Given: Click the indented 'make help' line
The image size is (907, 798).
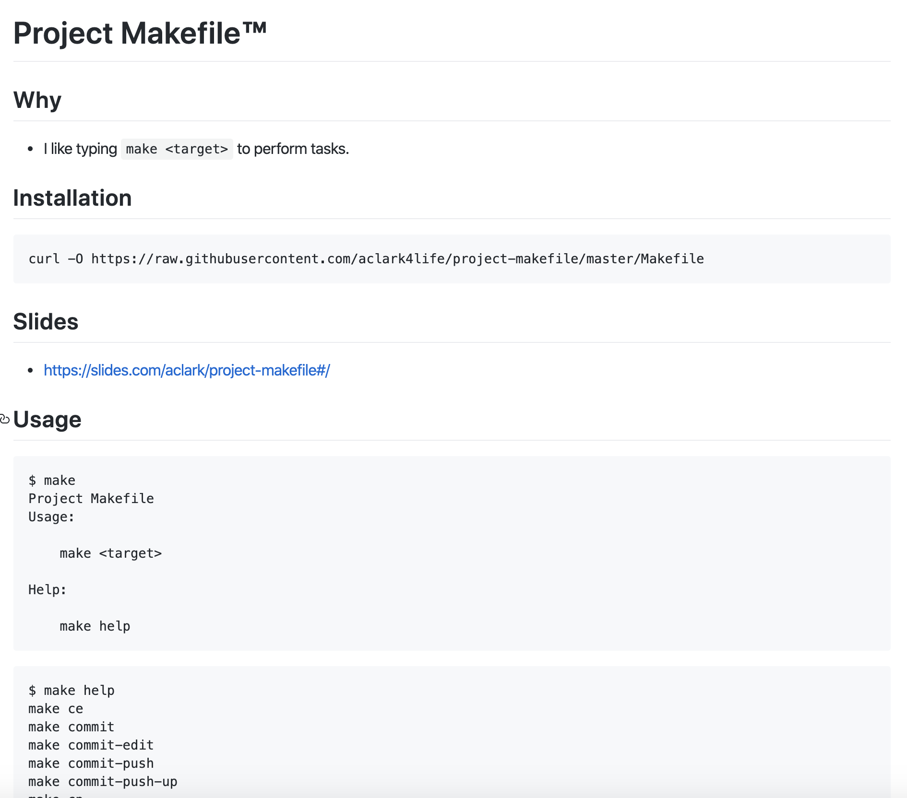Looking at the screenshot, I should tap(95, 626).
